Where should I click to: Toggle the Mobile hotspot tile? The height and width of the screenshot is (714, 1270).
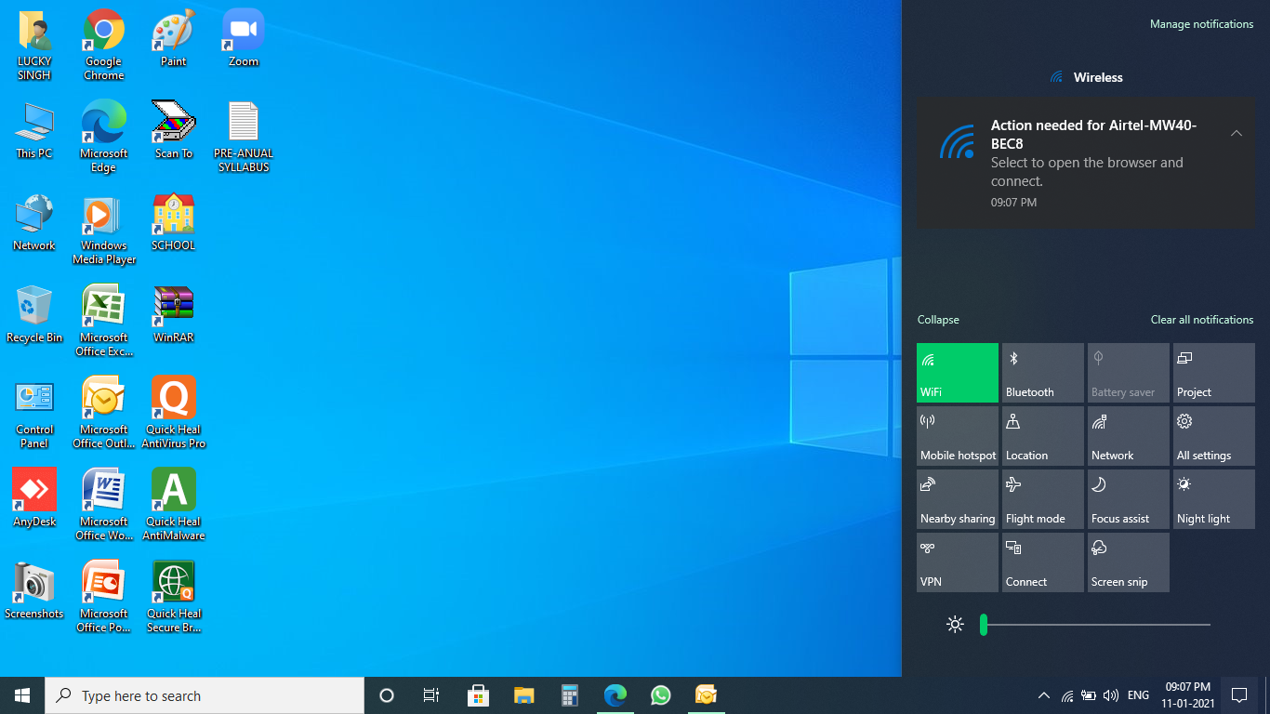pos(958,436)
